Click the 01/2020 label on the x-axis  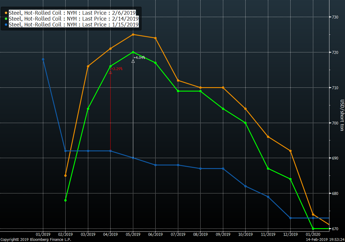click(x=313, y=234)
